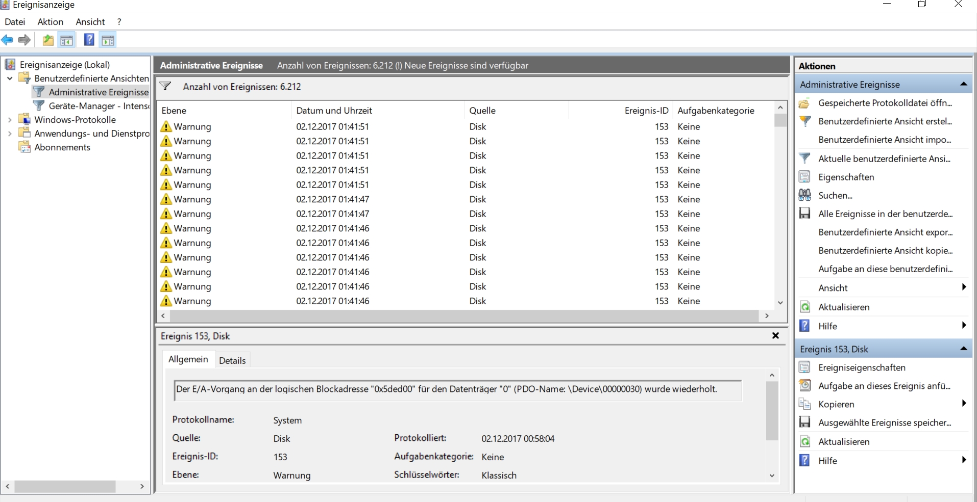The height and width of the screenshot is (502, 977).
Task: Click Aktuelle benutzerdefinierte Ansicht filter icon
Action: click(x=805, y=158)
